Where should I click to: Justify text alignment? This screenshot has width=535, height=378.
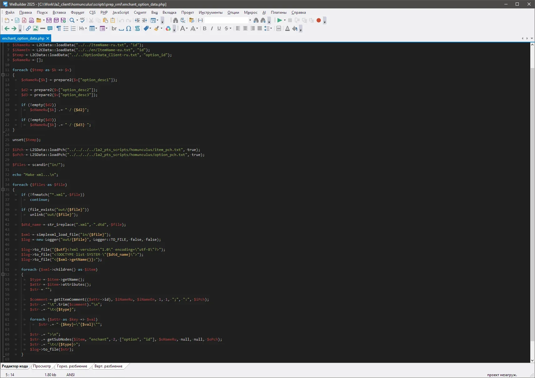pos(260,29)
